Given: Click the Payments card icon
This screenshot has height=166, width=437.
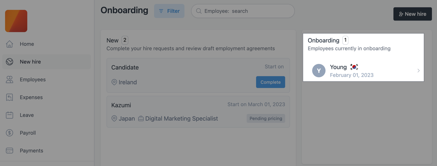Looking at the screenshot, I should 9,150.
